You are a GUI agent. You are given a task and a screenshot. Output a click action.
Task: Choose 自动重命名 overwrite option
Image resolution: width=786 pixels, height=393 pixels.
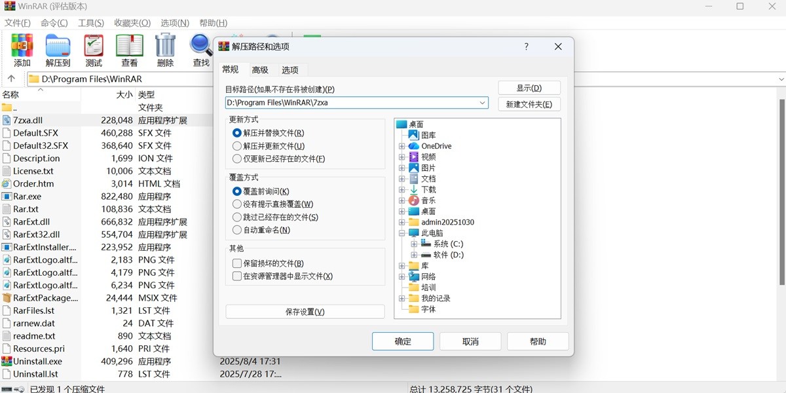tap(237, 229)
